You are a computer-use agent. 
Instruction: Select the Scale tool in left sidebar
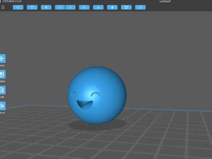(3, 90)
